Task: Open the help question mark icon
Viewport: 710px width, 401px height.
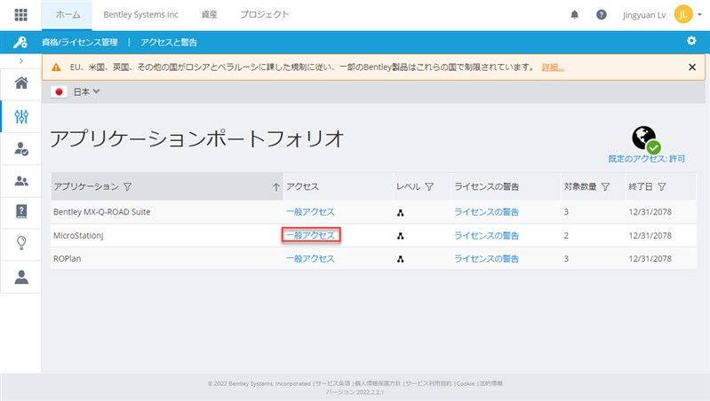Action: 601,14
